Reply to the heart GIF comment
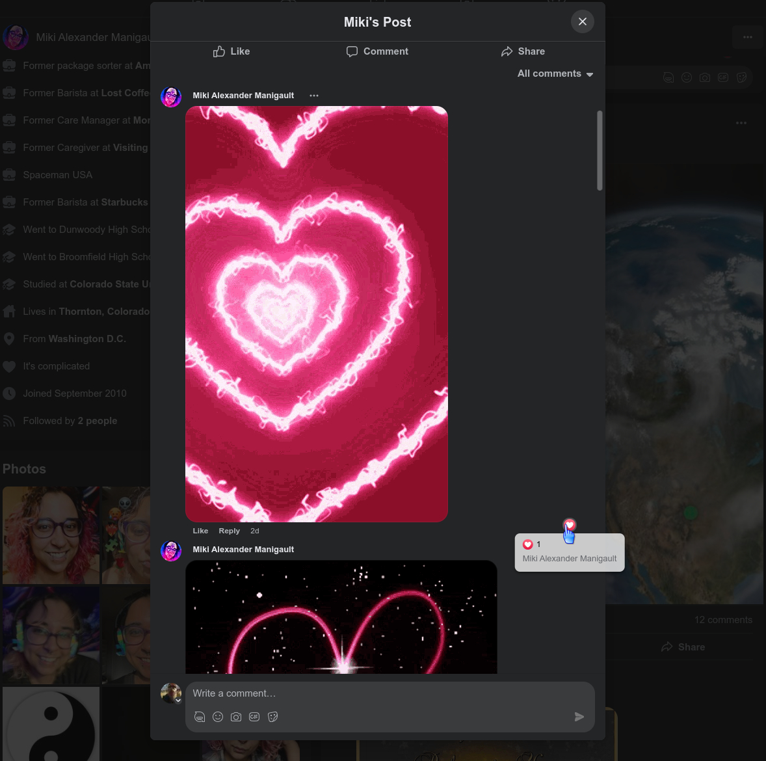Viewport: 766px width, 761px height. coord(229,531)
